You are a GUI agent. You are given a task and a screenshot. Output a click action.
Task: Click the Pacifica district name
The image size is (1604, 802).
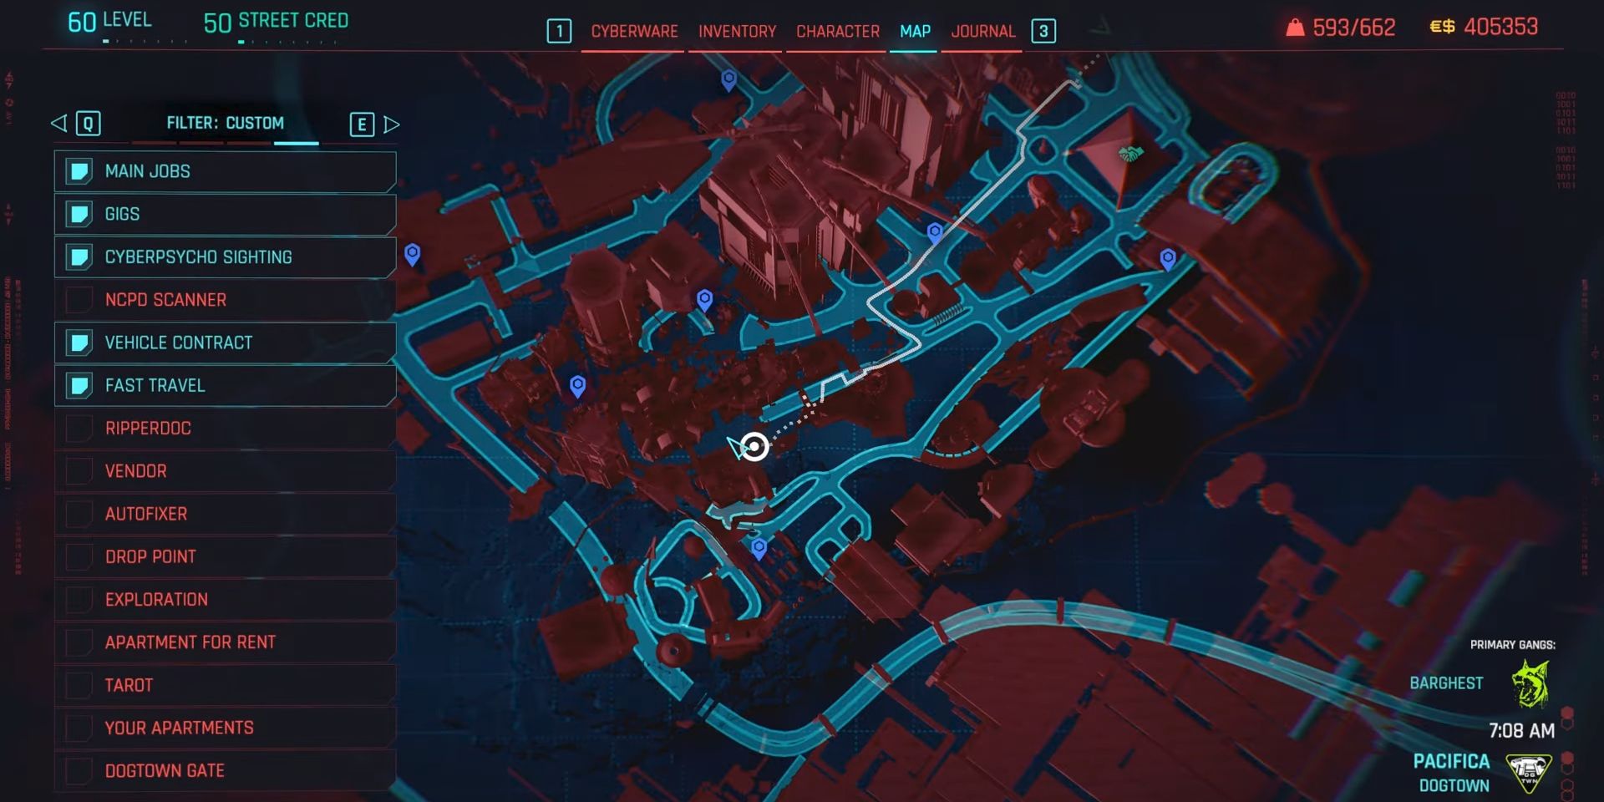pyautogui.click(x=1451, y=761)
